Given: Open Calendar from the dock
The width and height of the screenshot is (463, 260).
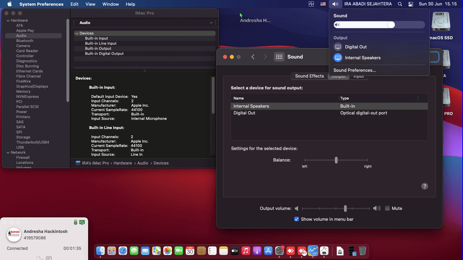Looking at the screenshot, I should coord(190,251).
